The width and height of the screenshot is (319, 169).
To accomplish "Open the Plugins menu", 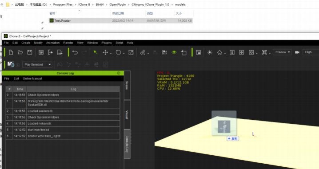I will tap(107, 43).
